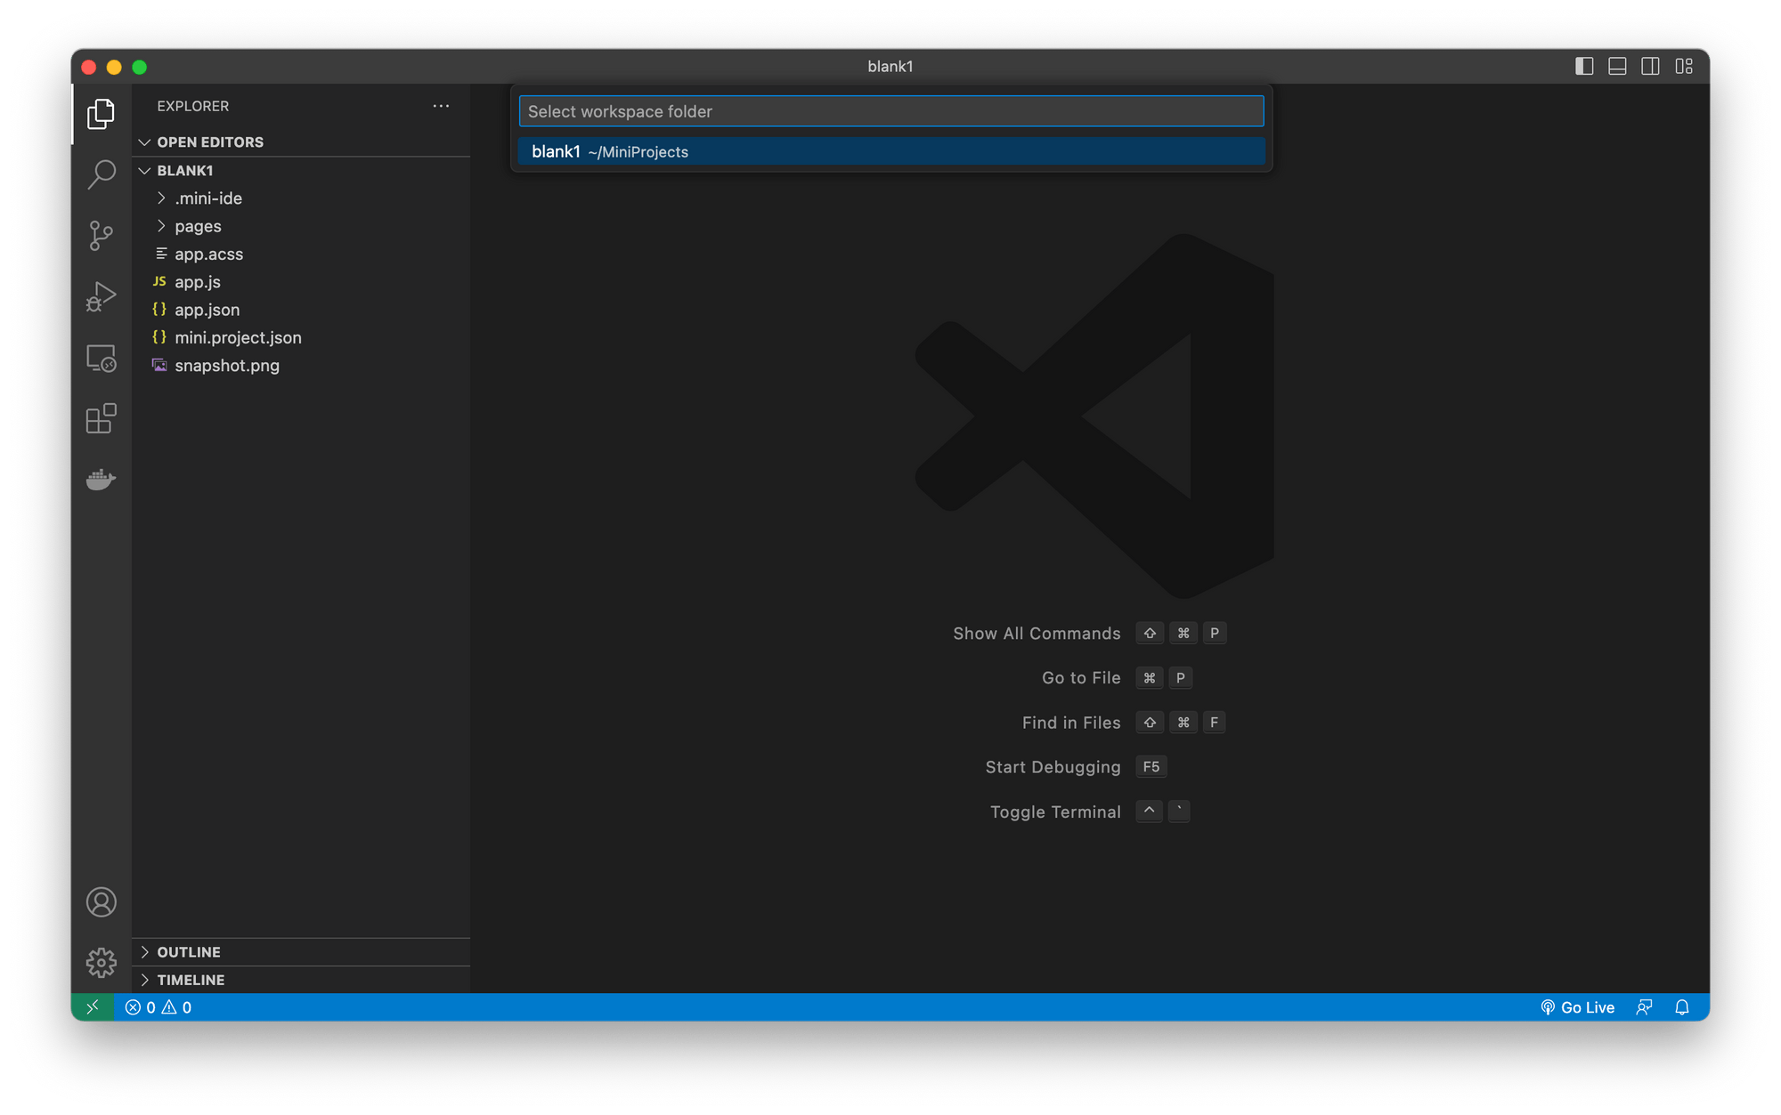Click the remote window indicator in status bar

point(93,1007)
